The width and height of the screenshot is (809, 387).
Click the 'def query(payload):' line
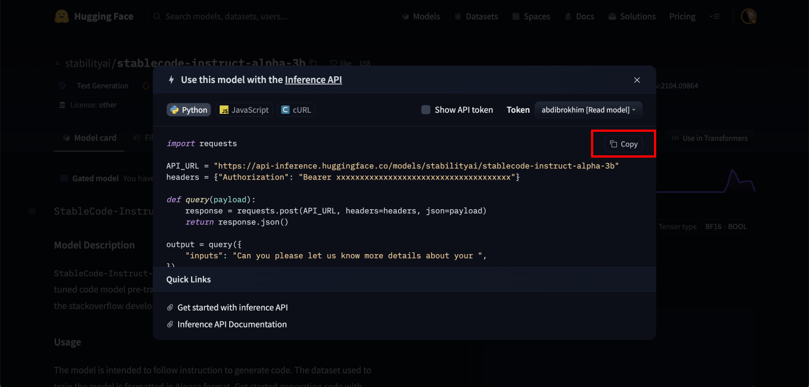(x=211, y=200)
